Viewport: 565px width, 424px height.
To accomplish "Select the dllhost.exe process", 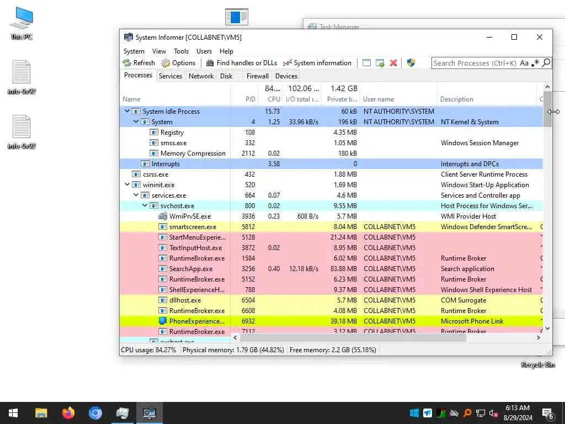I will 331,300.
